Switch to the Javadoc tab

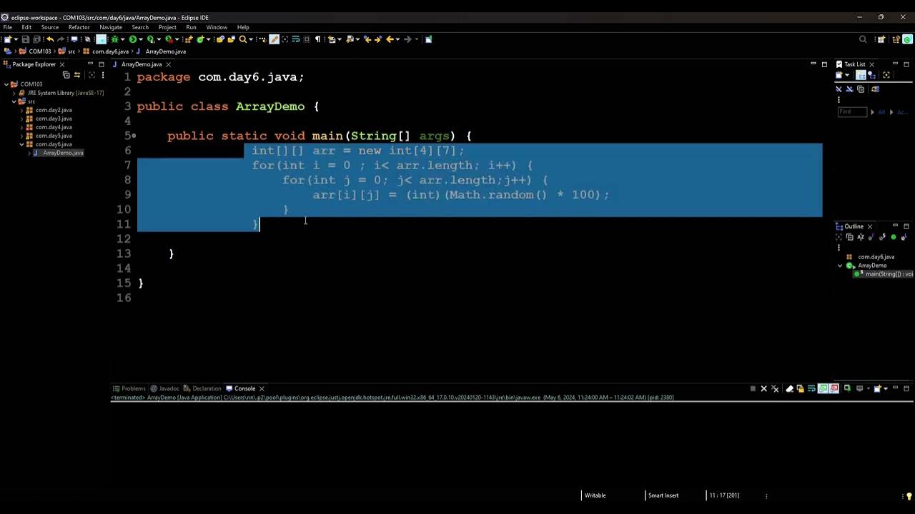(164, 388)
